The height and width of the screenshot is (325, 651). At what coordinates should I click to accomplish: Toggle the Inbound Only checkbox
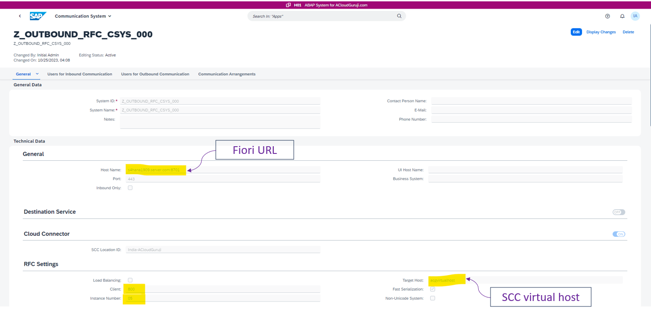click(130, 188)
